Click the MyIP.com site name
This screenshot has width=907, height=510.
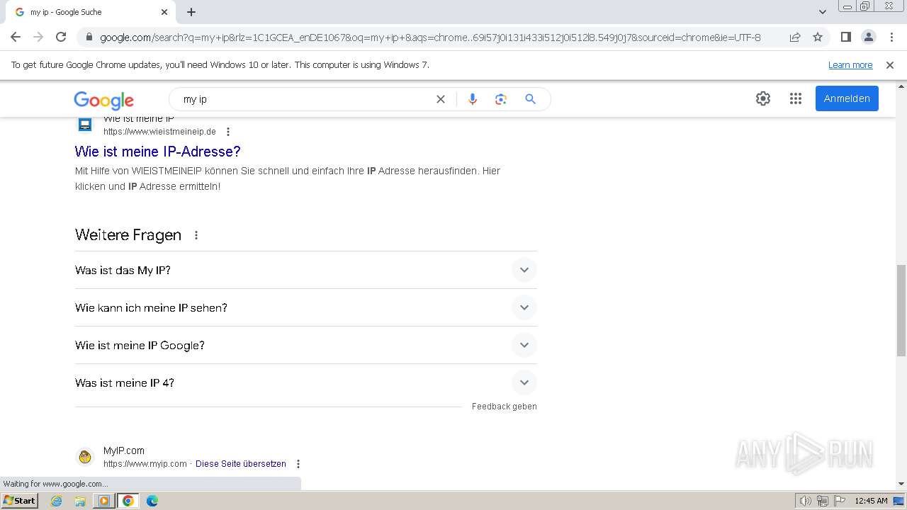pos(124,450)
